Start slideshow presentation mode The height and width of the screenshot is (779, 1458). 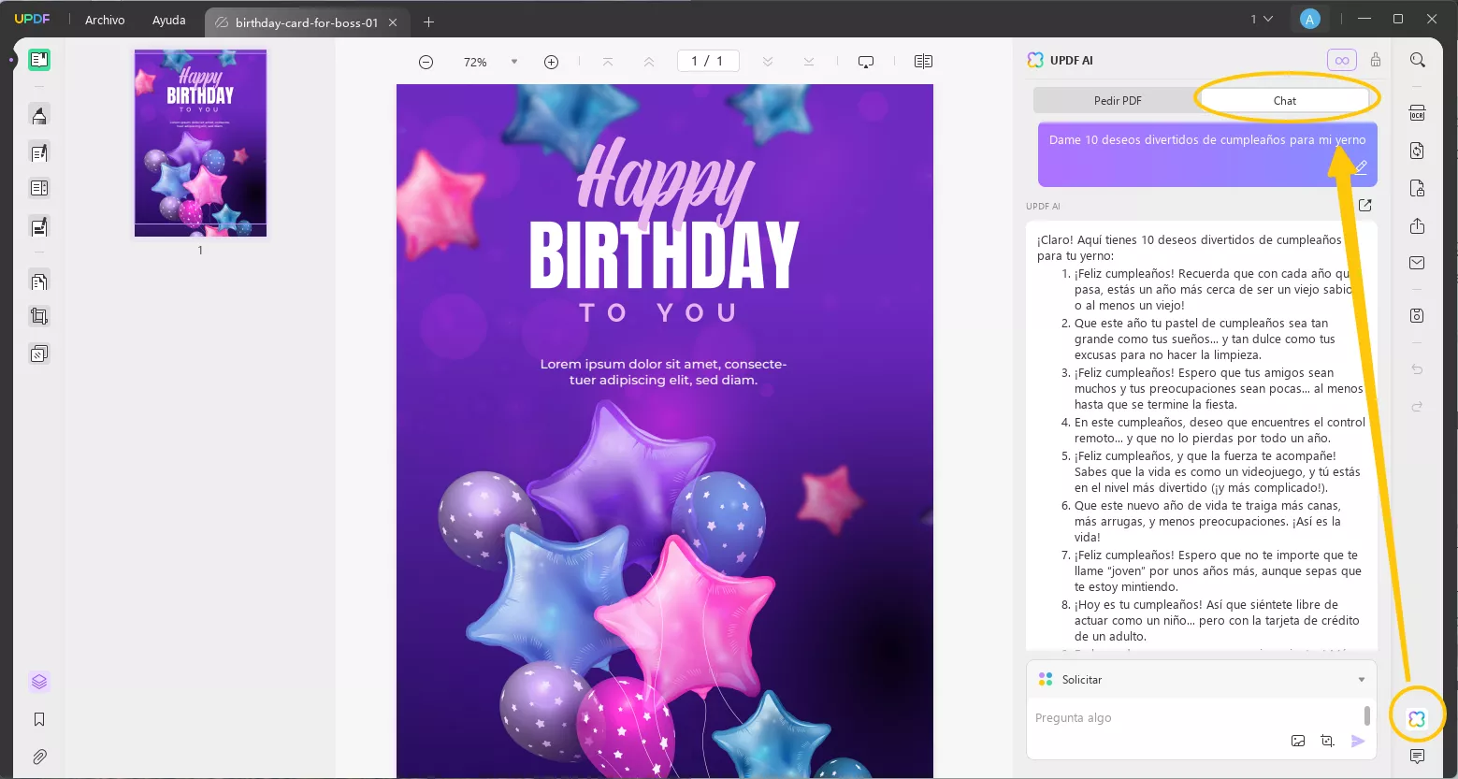866,62
